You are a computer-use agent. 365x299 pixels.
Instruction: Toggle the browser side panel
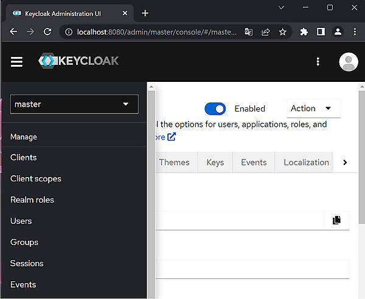pyautogui.click(x=321, y=32)
